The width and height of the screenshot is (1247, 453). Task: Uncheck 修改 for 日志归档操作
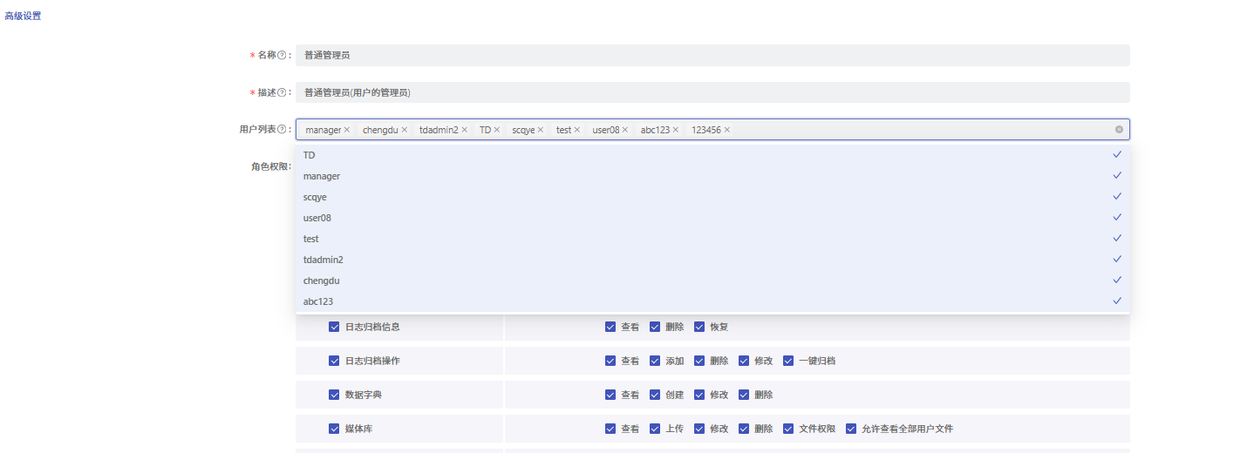(744, 361)
